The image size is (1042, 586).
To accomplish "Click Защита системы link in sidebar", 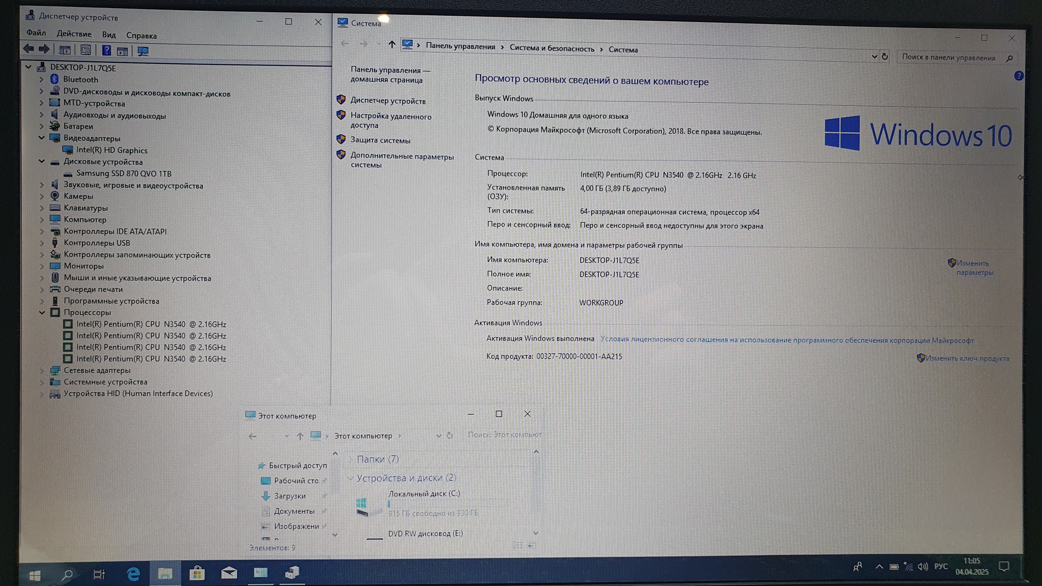I will click(x=380, y=140).
